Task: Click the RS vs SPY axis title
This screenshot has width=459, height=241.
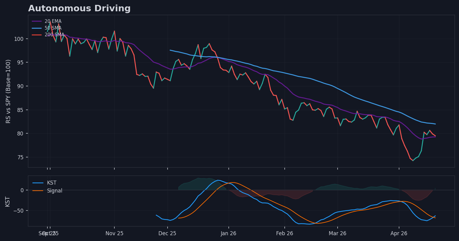Action: [8, 91]
